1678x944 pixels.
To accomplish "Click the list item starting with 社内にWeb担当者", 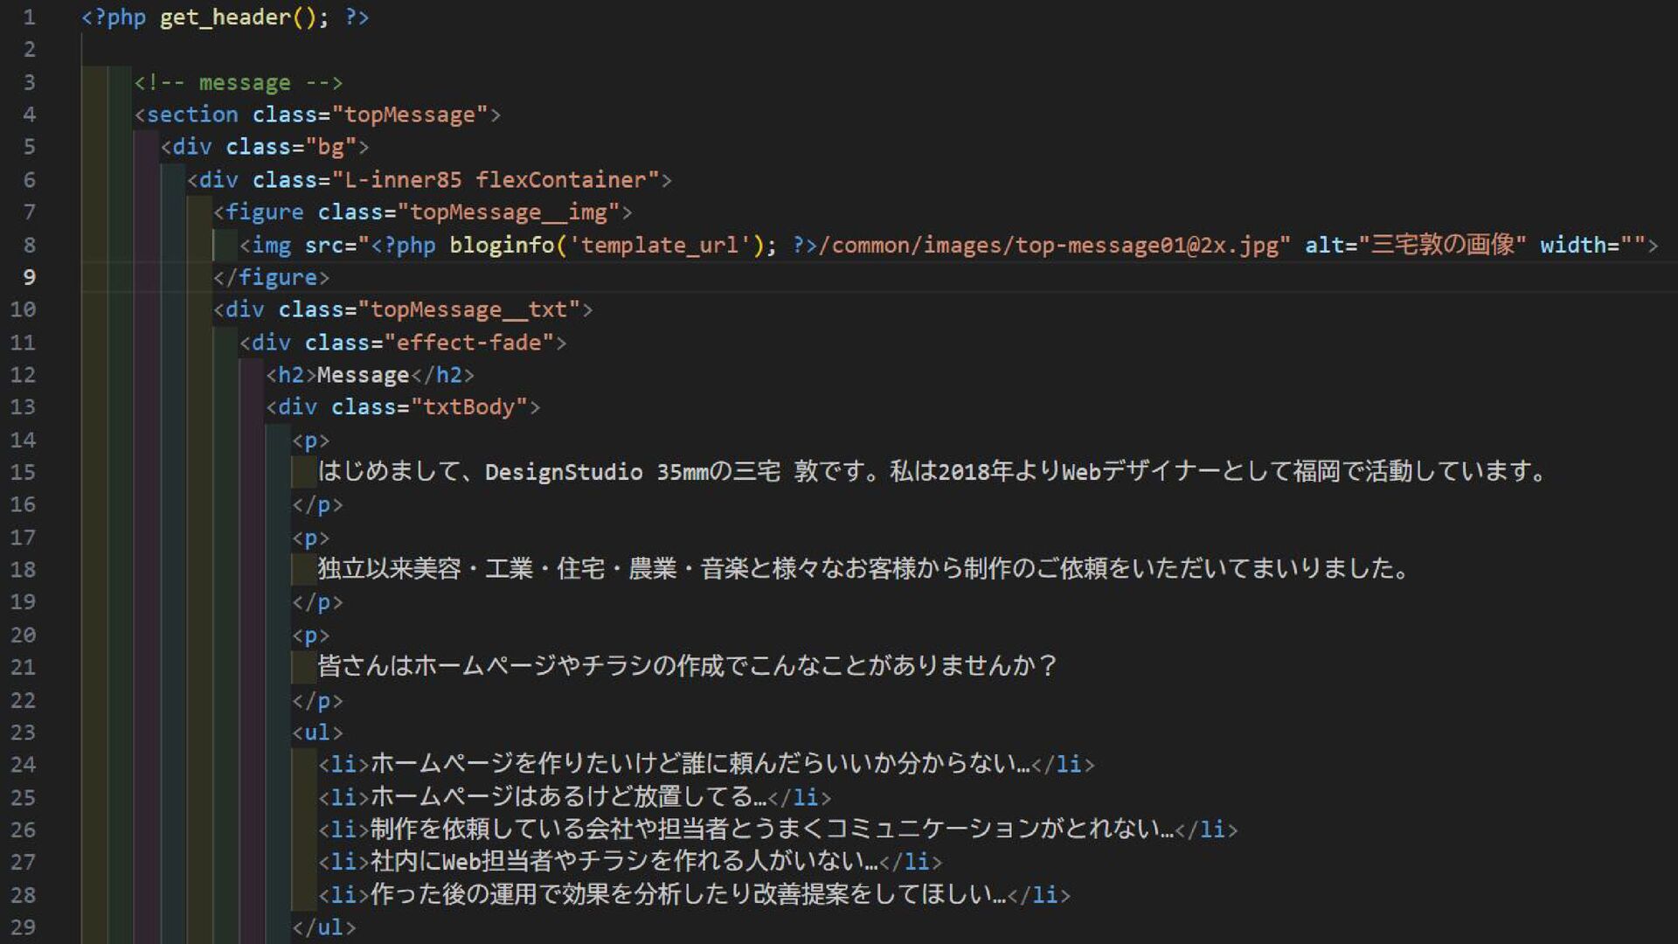I will click(623, 862).
